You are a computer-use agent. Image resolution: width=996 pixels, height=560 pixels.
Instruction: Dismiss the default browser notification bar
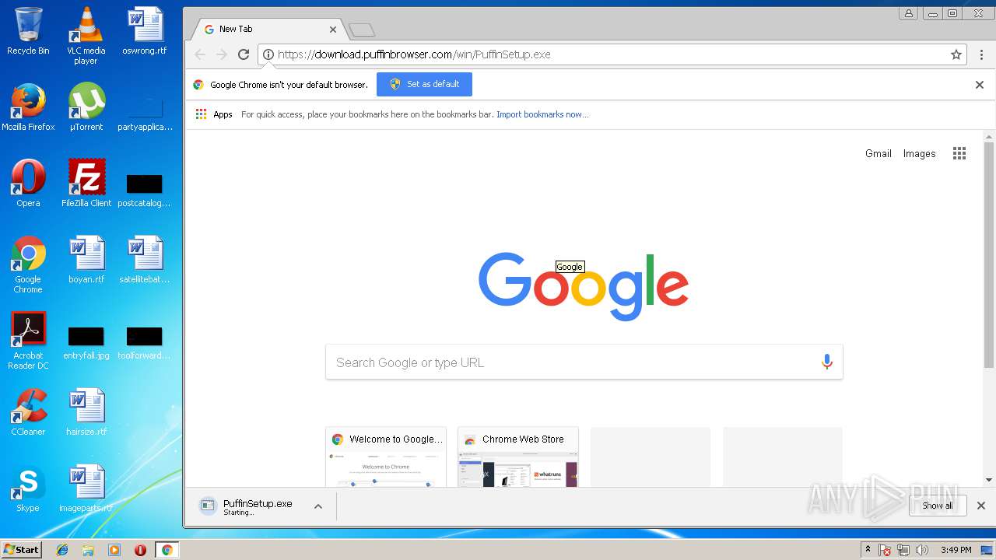pos(980,85)
